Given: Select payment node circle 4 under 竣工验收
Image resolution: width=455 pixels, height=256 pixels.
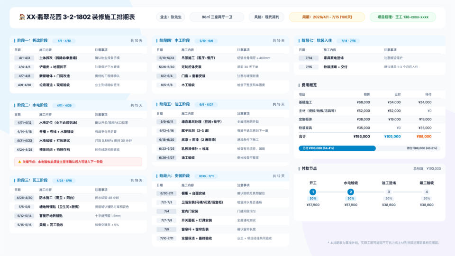Looking at the screenshot, I should point(427,192).
